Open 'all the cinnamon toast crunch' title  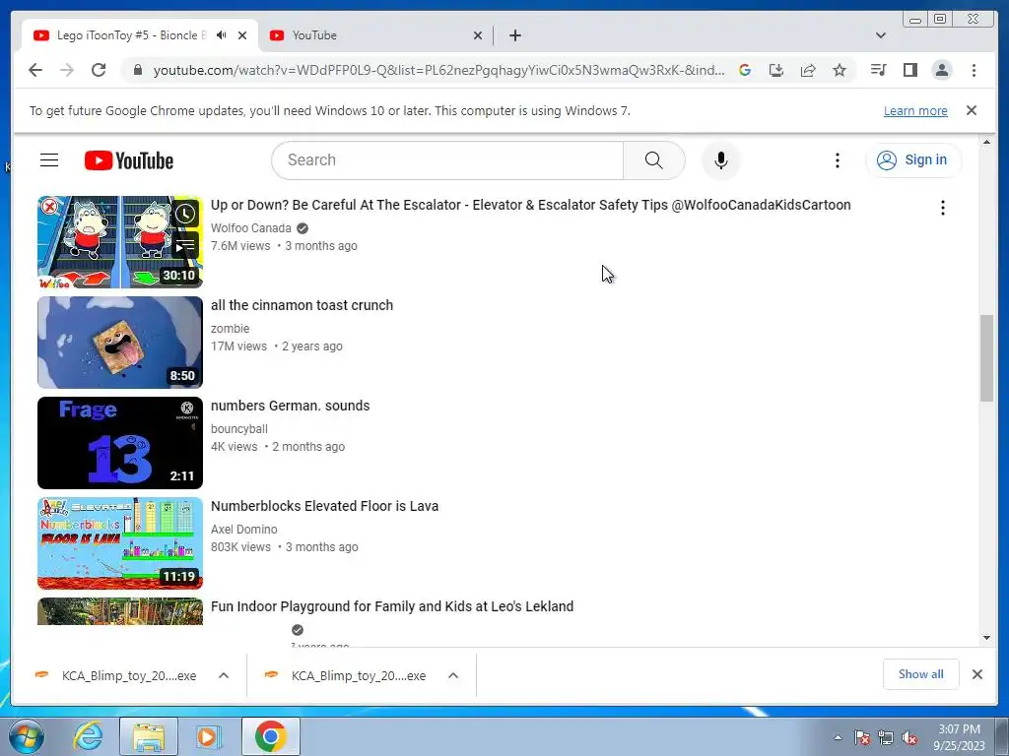(302, 305)
